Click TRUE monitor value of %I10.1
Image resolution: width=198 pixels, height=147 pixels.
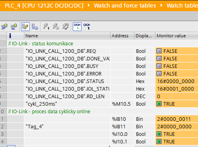pyautogui.click(x=177, y=141)
